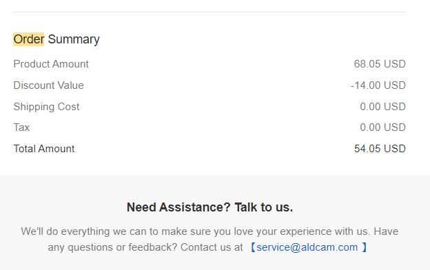Click the Order Summary heading
The width and height of the screenshot is (430, 270).
coord(57,39)
